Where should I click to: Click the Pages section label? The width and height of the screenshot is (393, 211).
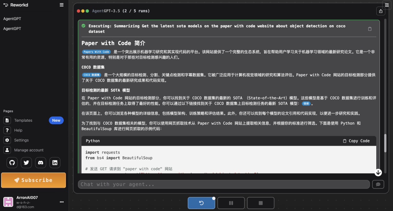[x=8, y=111]
